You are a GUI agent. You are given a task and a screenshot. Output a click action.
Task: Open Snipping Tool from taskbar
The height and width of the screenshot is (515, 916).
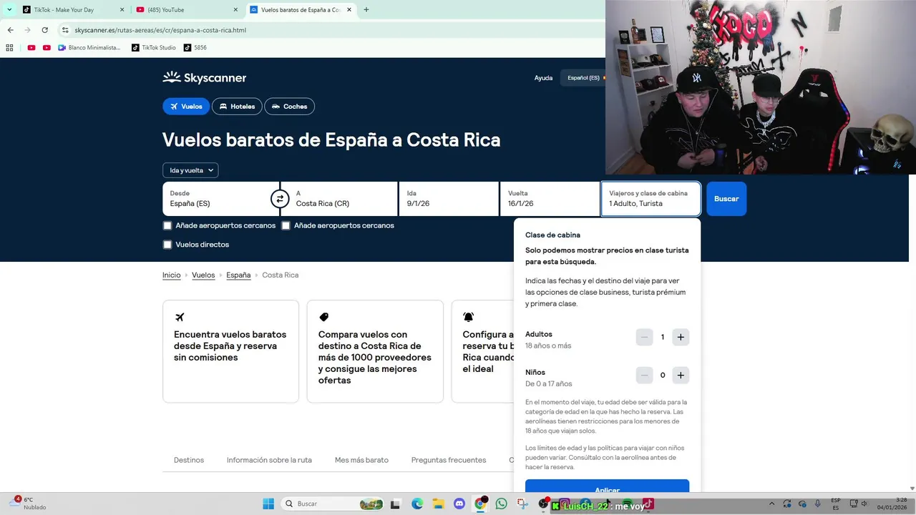[522, 504]
